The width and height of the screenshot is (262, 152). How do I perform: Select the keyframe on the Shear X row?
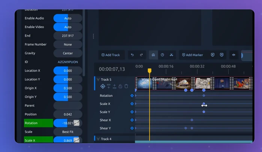click(192, 120)
